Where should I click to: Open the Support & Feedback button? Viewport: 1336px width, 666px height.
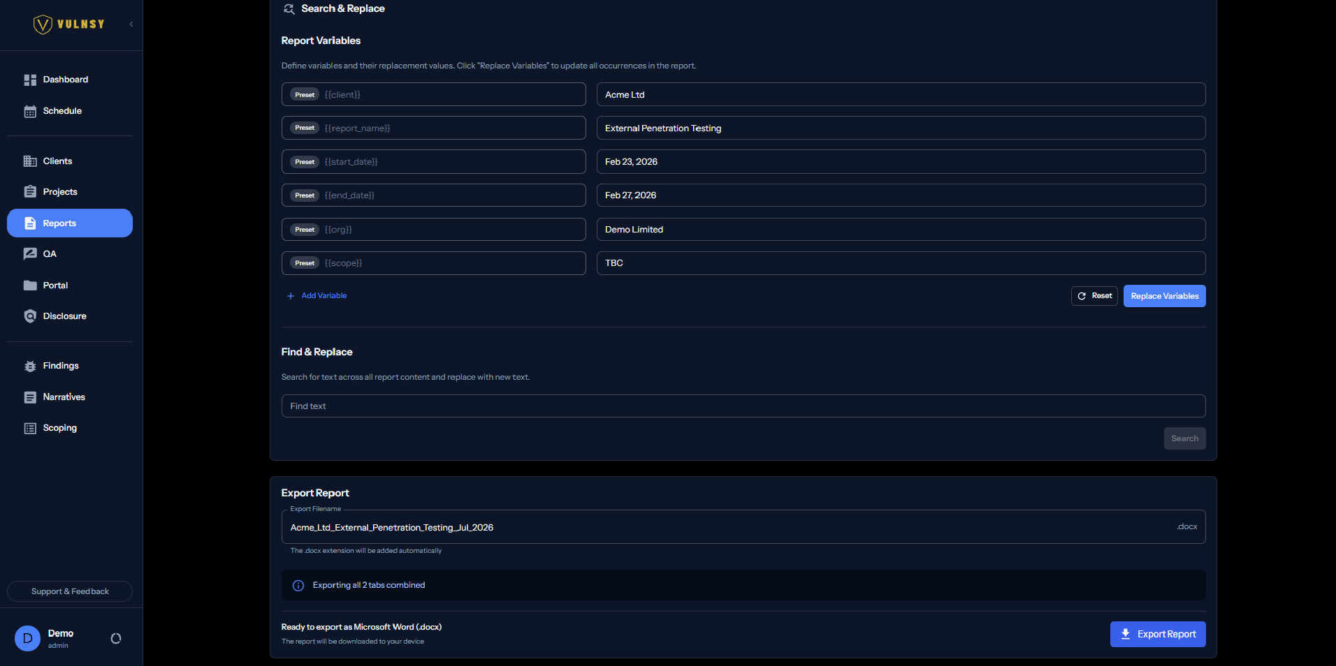[70, 591]
